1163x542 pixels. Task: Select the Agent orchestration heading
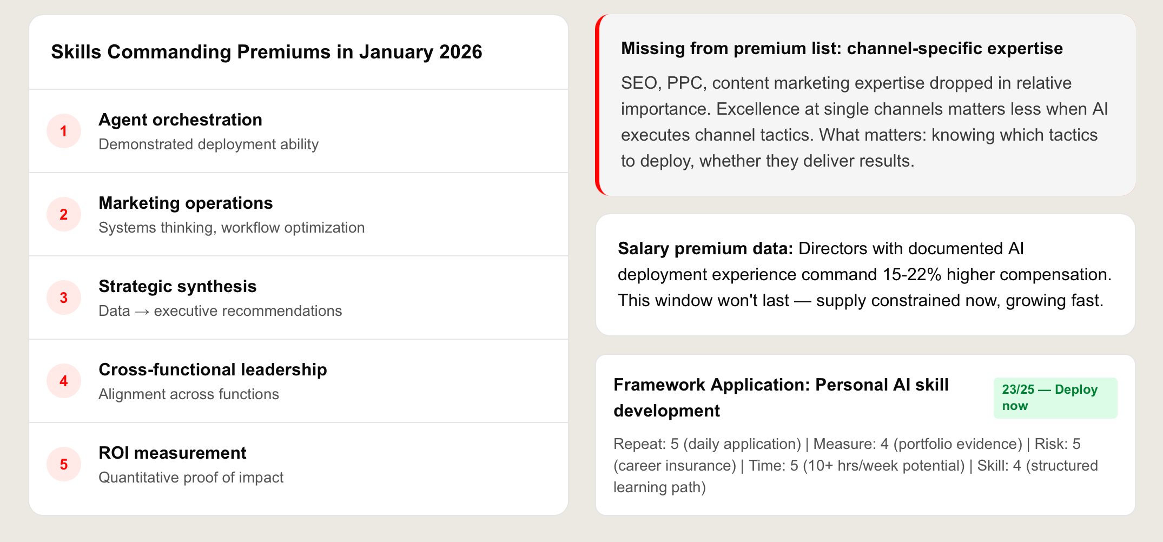180,120
